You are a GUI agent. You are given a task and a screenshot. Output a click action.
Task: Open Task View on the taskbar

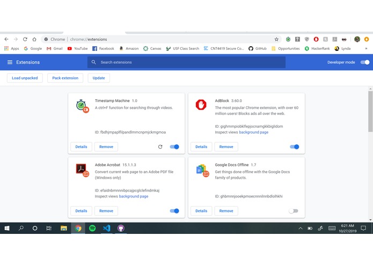(x=49, y=228)
